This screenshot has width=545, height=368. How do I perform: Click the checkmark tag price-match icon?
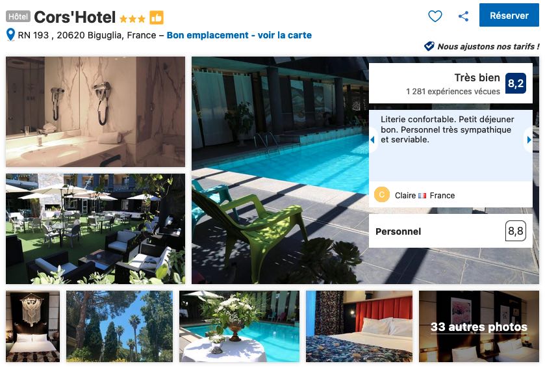429,46
